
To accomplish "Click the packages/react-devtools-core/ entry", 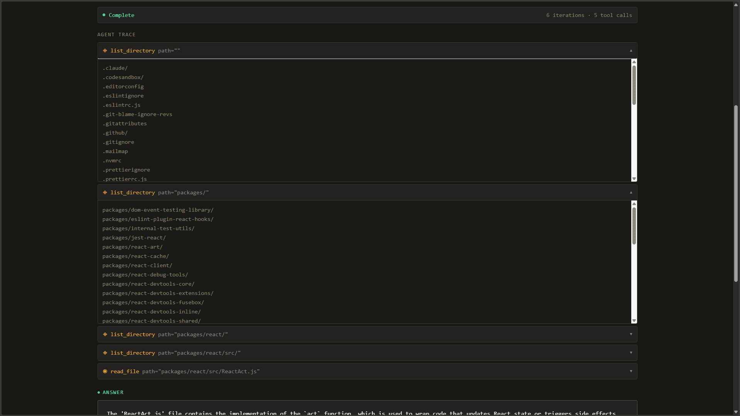I will point(148,284).
